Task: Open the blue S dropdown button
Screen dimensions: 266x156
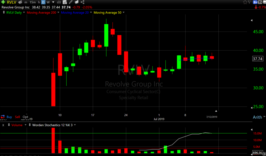Action: point(255,2)
